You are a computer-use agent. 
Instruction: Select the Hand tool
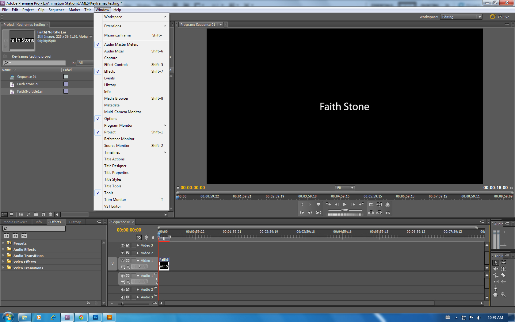(x=496, y=295)
